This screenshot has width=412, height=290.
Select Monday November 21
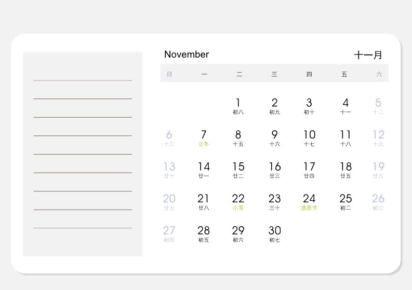click(x=204, y=202)
